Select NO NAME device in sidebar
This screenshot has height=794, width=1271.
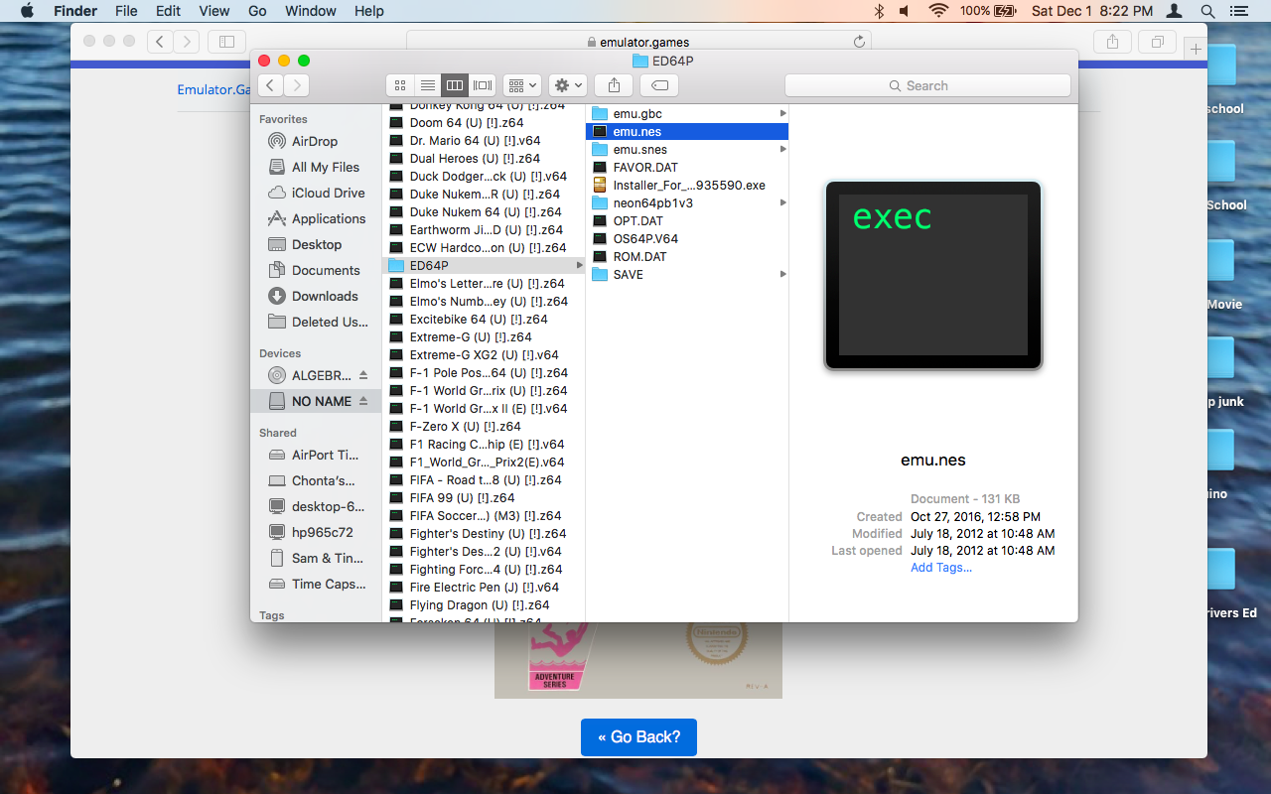(315, 401)
